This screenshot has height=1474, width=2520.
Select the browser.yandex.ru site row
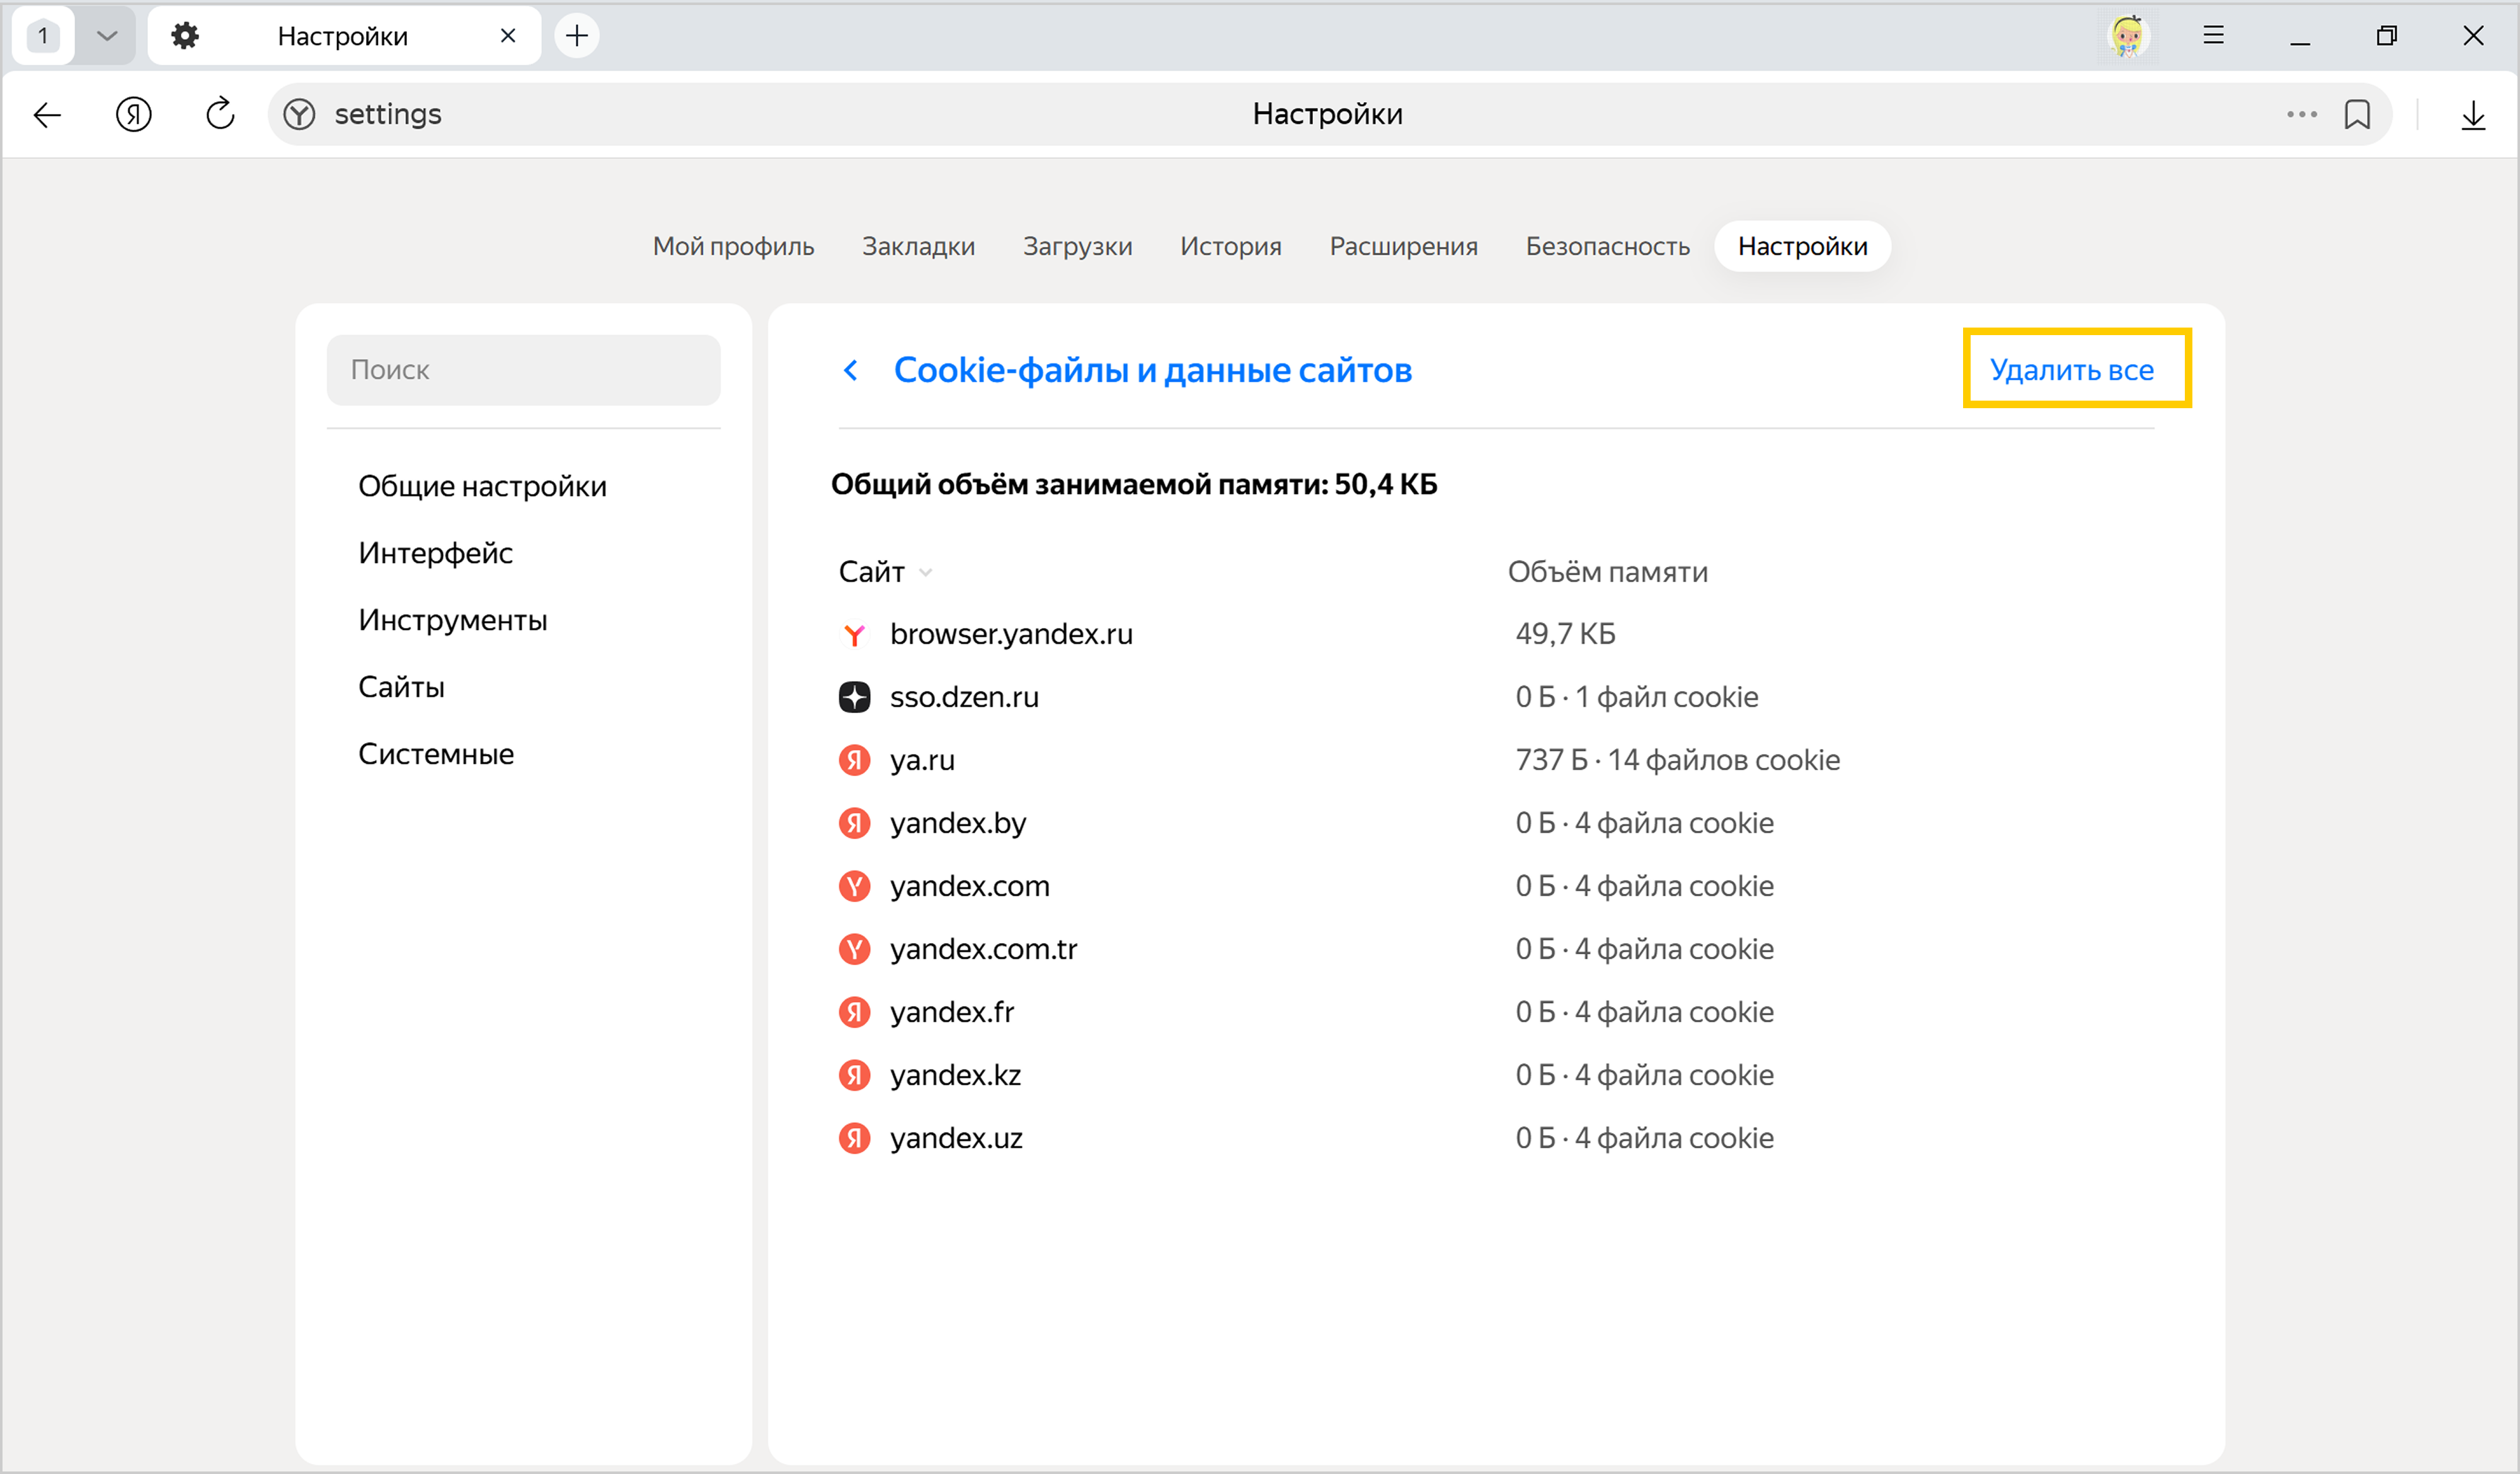pos(1010,634)
